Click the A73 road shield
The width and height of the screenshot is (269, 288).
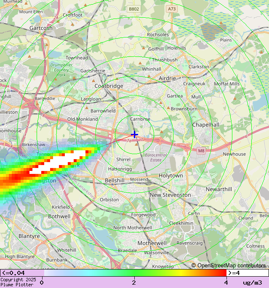pyautogui.click(x=172, y=9)
